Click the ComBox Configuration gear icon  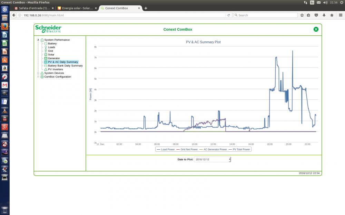click(x=42, y=77)
